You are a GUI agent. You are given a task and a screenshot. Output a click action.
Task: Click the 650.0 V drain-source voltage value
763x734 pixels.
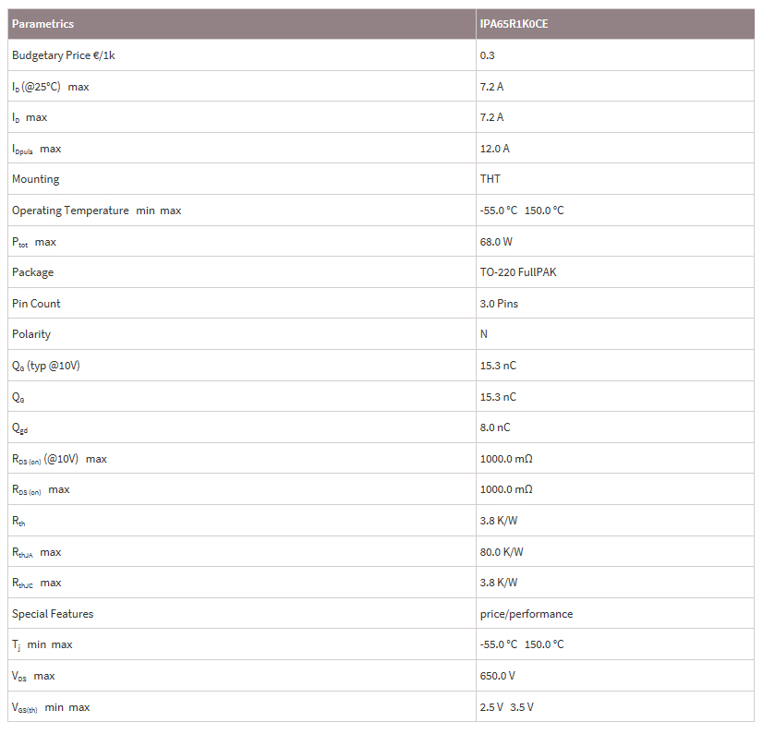coord(497,676)
